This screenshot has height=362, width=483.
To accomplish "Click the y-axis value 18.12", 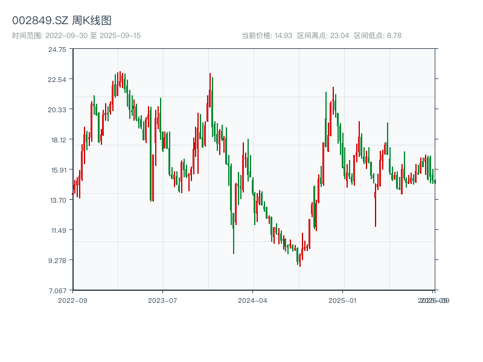I will tap(59, 140).
